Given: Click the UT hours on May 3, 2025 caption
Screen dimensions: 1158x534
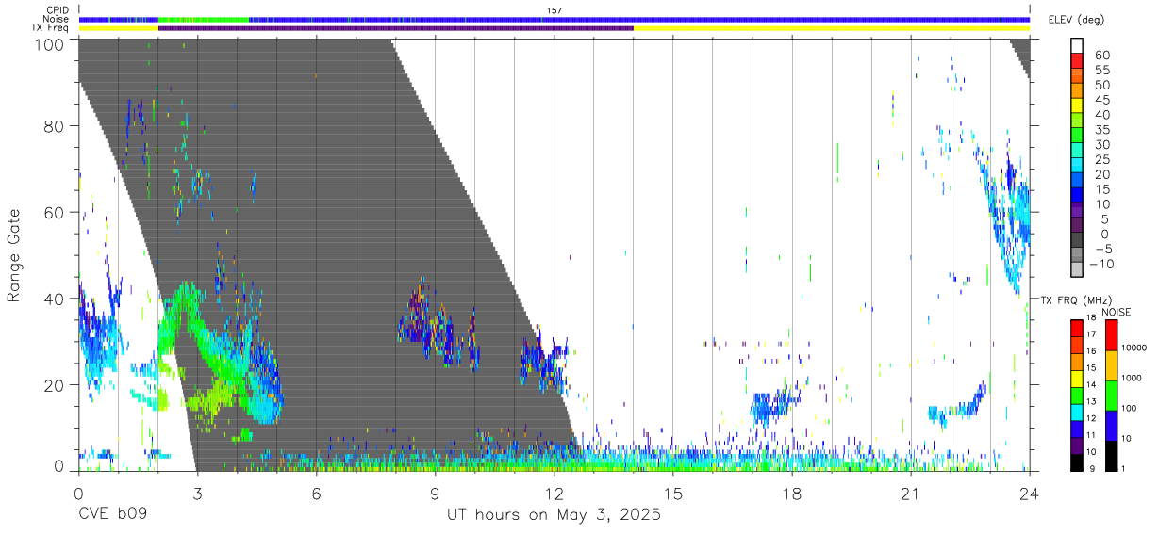Looking at the screenshot, I should point(554,516).
